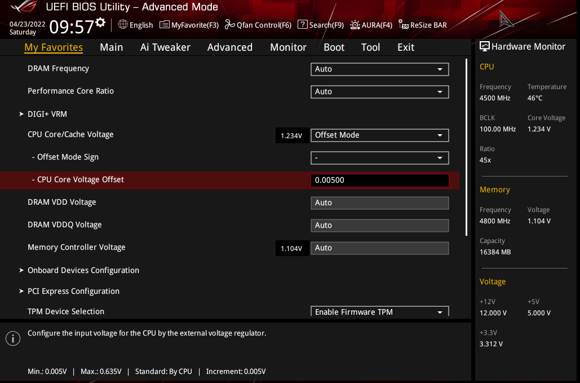Click the Max.: 0.635V hint text
Image resolution: width=580 pixels, height=383 pixels.
click(101, 371)
